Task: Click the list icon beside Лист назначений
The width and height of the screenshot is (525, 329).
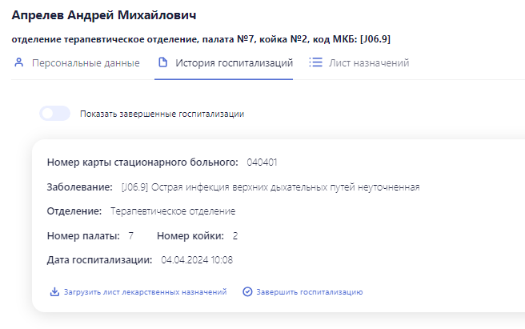Action: 315,62
